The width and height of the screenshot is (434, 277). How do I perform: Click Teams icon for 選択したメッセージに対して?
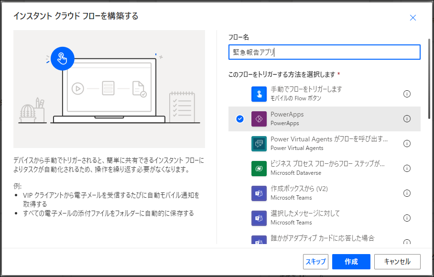[x=259, y=218]
